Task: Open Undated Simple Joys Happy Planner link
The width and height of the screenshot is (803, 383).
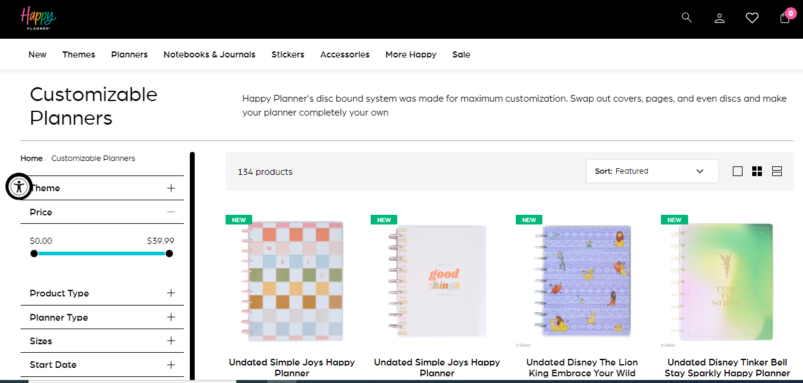Action: [x=291, y=367]
